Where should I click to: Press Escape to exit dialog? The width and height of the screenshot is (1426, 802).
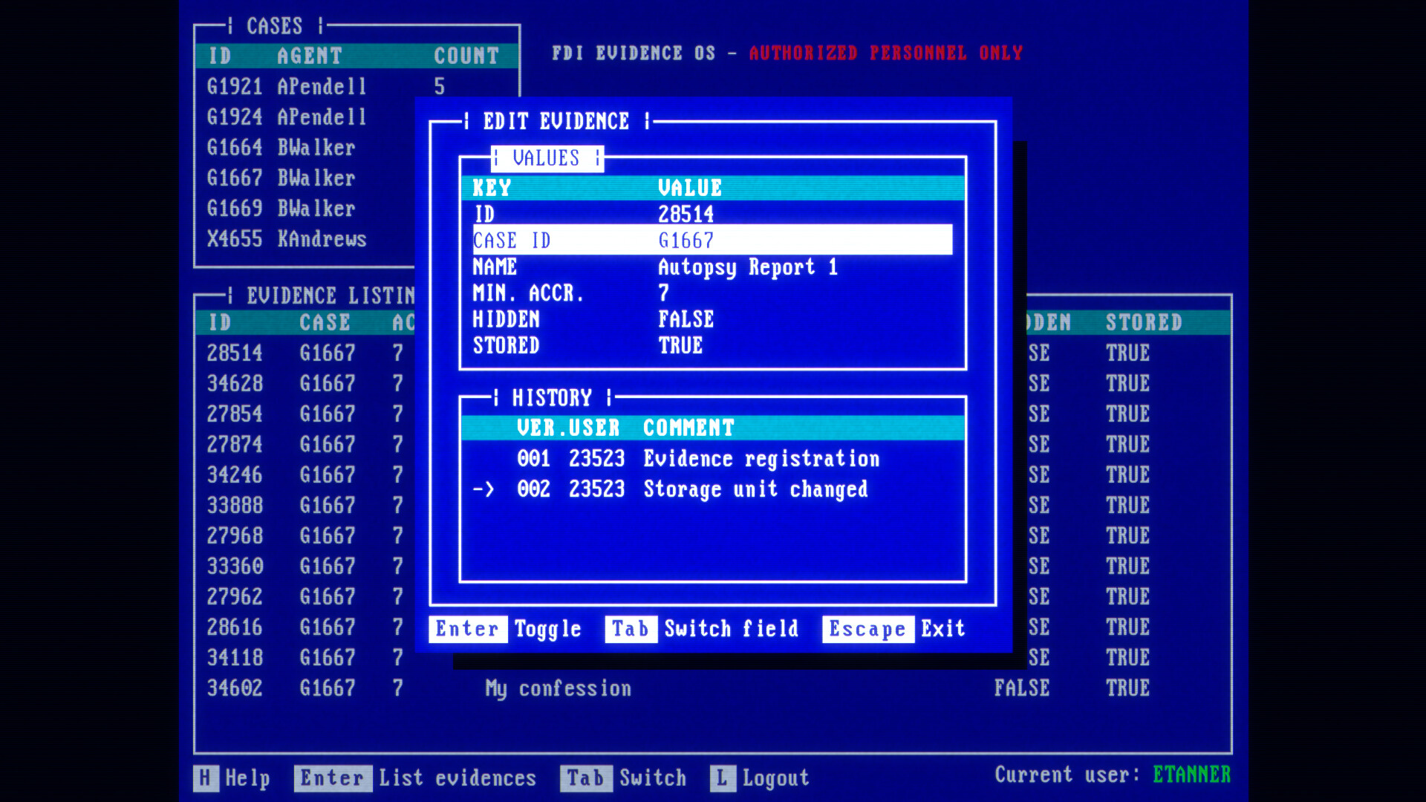click(x=867, y=629)
